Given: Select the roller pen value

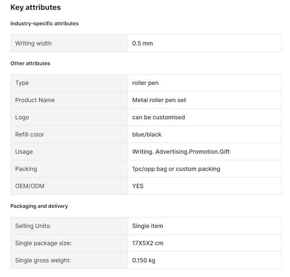Looking at the screenshot, I should [145, 83].
